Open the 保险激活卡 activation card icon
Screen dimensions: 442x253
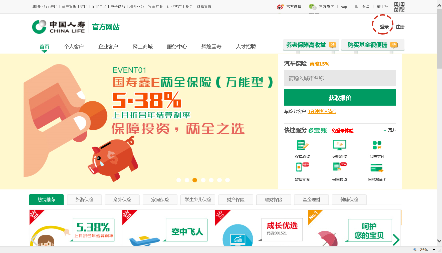pyautogui.click(x=377, y=168)
